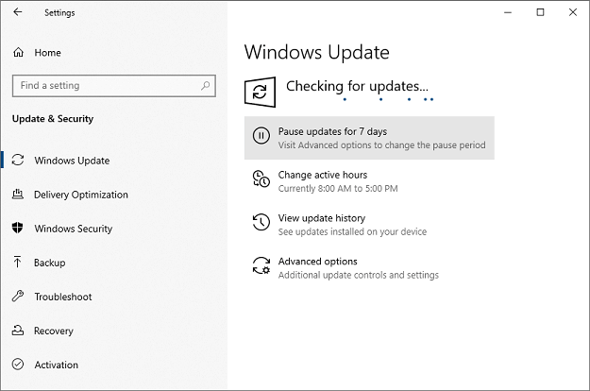Click the history icon for update history
The height and width of the screenshot is (391, 590).
pos(260,224)
